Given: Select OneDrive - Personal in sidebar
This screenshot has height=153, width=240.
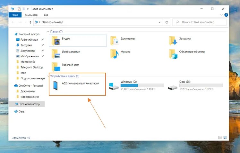Looking at the screenshot, I should [x=29, y=86].
